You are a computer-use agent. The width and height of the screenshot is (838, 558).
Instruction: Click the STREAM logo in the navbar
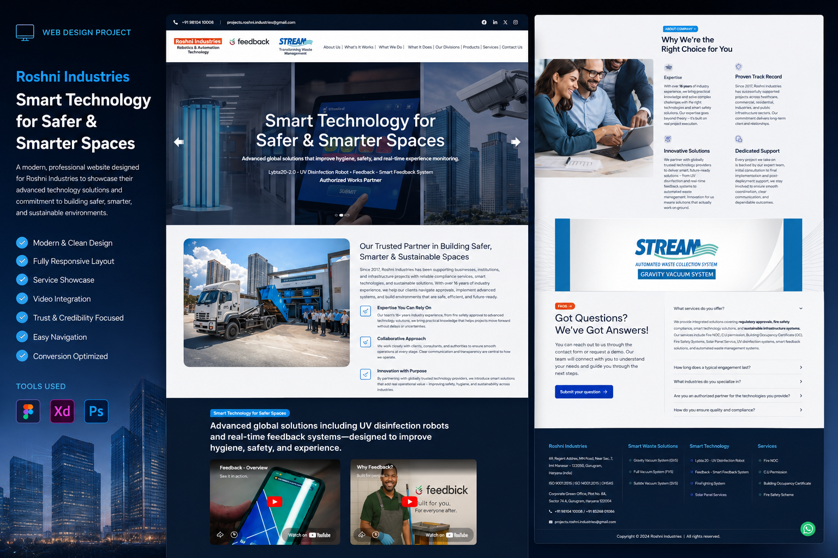pyautogui.click(x=296, y=46)
